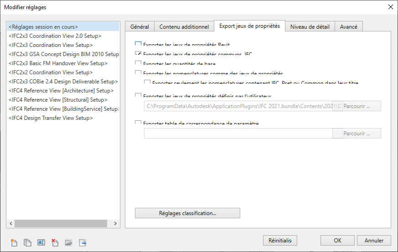Rename the selected setup icon
The image size is (398, 252).
(x=41, y=242)
